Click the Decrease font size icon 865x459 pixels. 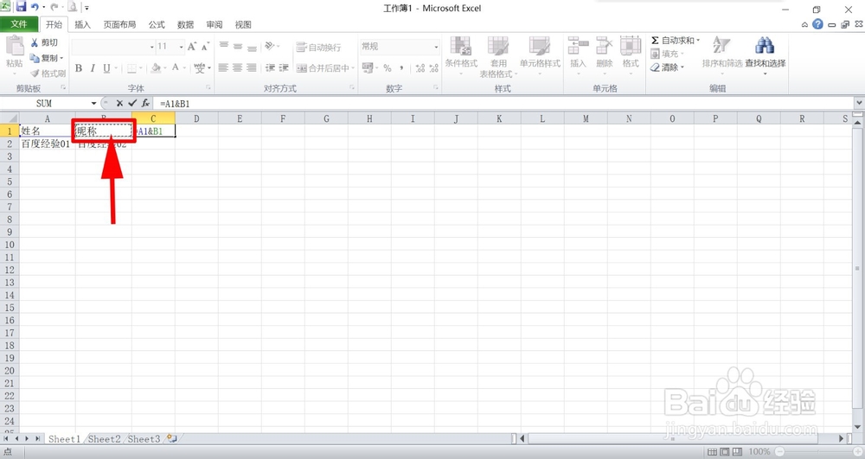pos(205,47)
